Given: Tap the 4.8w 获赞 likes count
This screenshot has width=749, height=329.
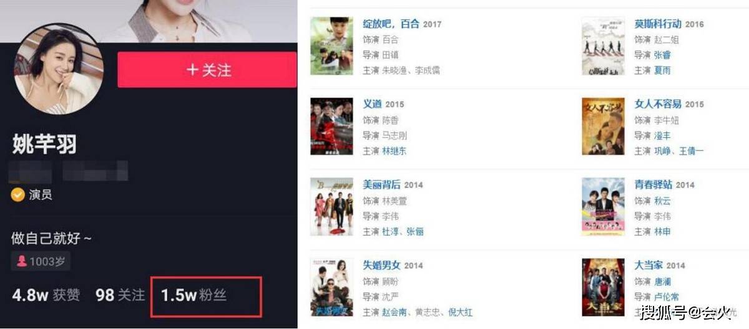Looking at the screenshot, I should 46,295.
